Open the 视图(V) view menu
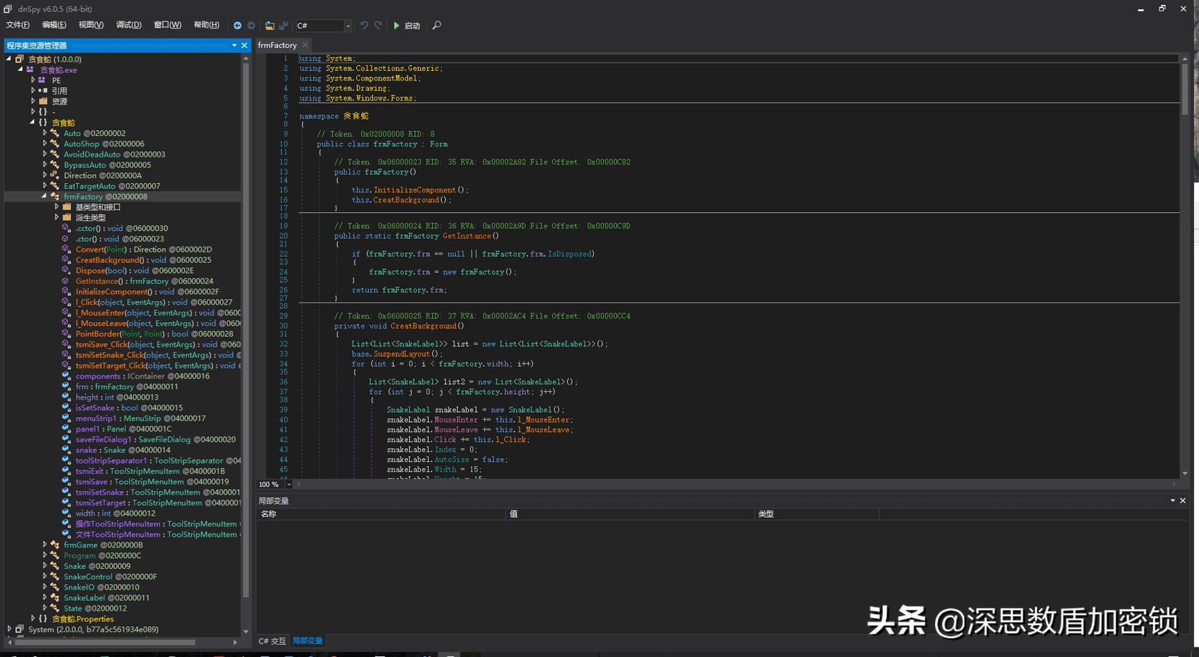The image size is (1199, 657). tap(91, 25)
